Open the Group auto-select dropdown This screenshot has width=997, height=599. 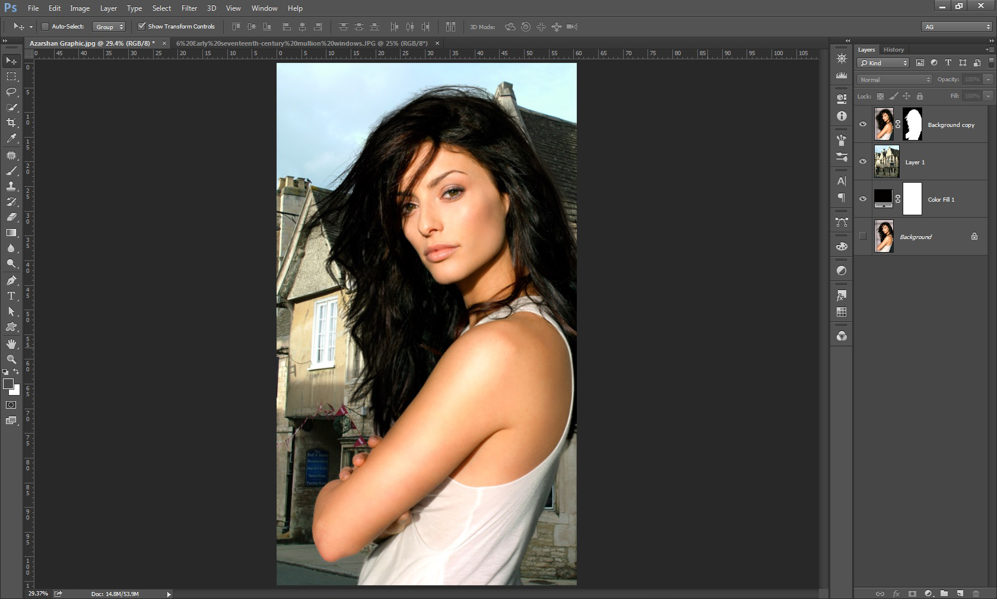pyautogui.click(x=110, y=27)
